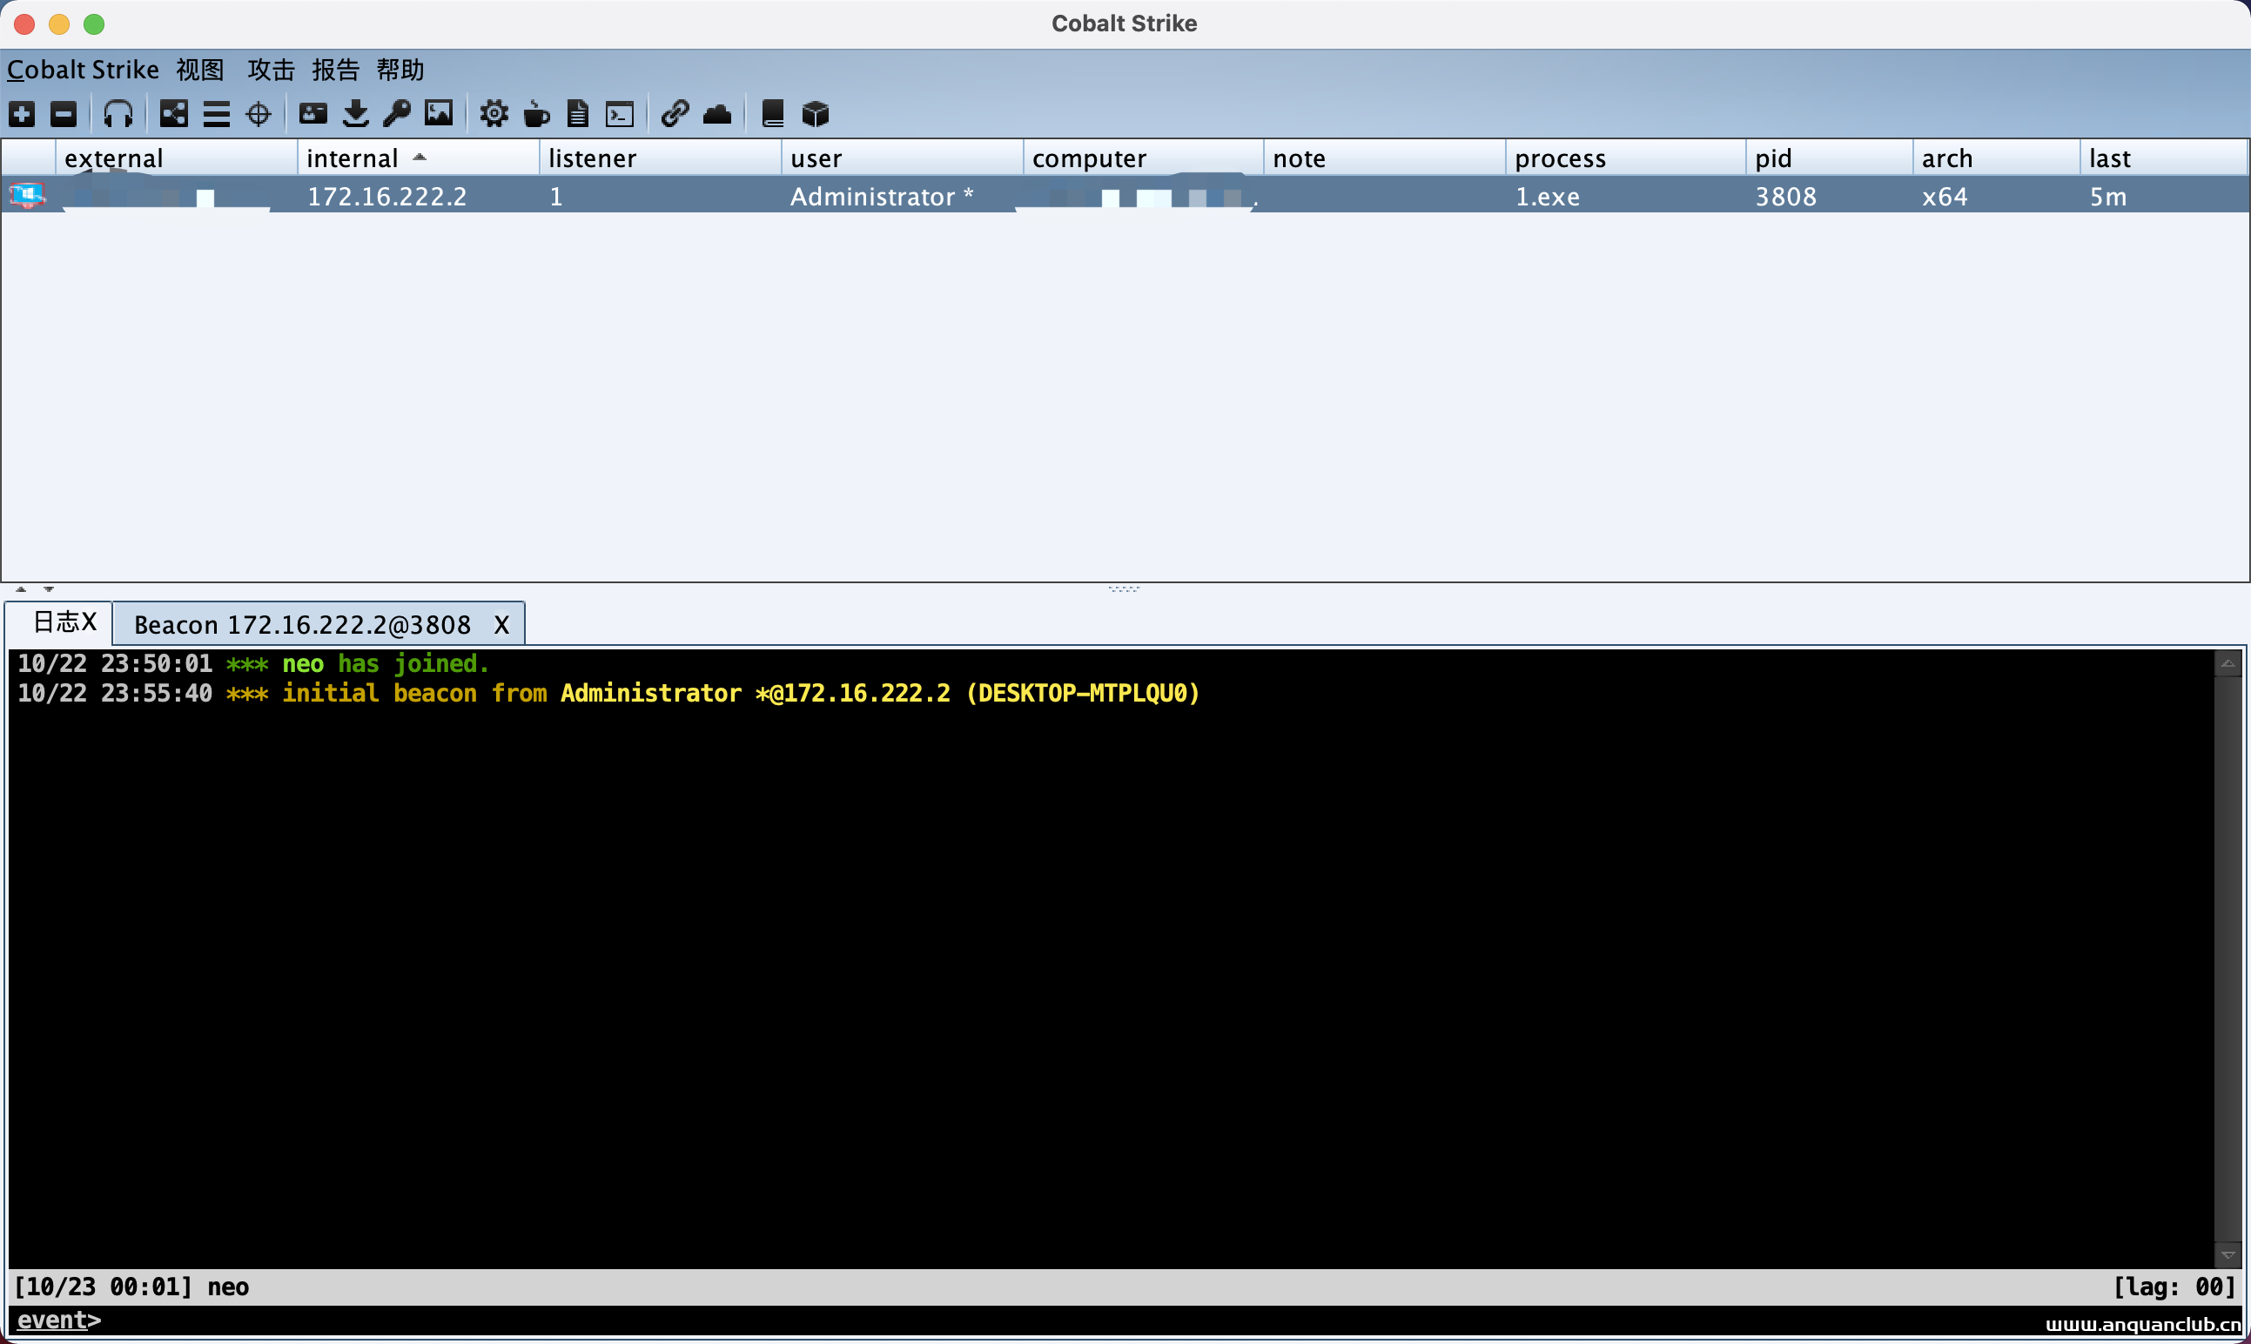2251x1344 pixels.
Task: Open credentials with the key icon
Action: tap(397, 114)
